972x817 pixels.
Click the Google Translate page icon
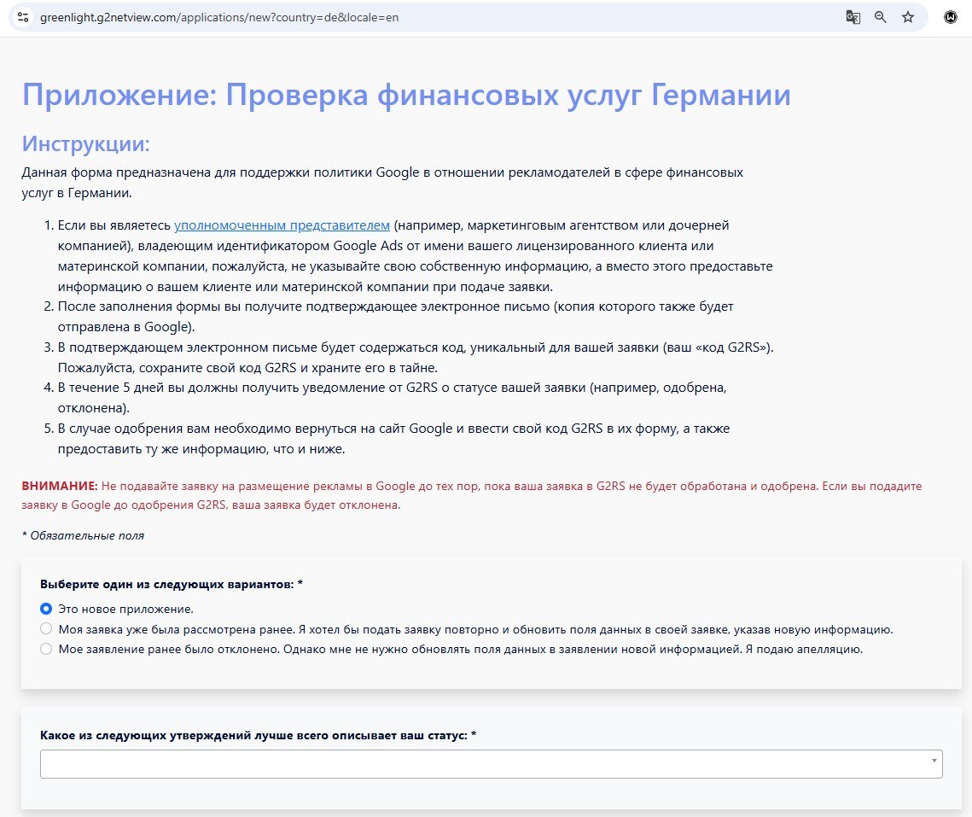[853, 17]
